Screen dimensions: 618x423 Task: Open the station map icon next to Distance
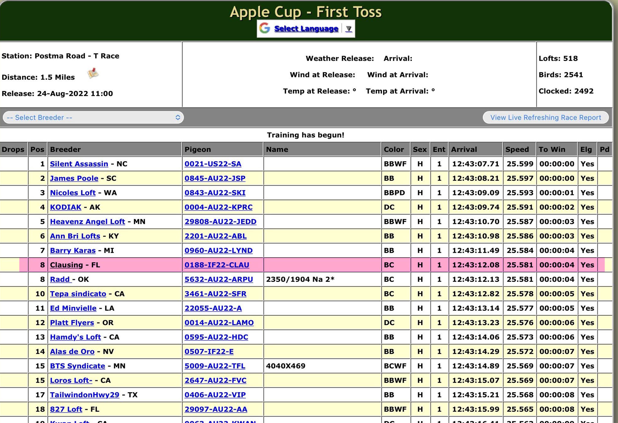point(93,73)
